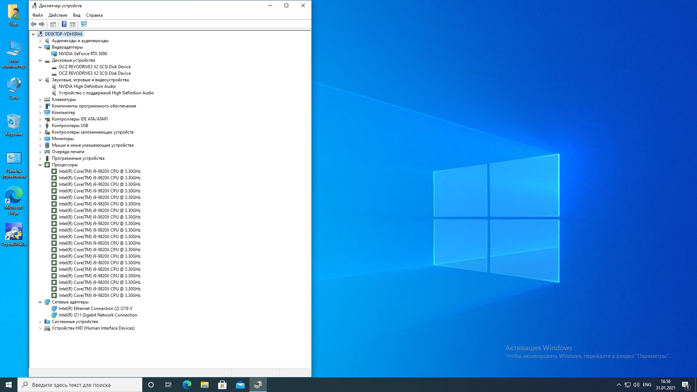Select the User folder desktop icon
Screen dimensions: 697x392
tap(14, 15)
